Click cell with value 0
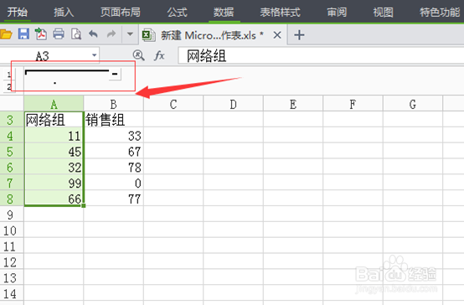 114,183
